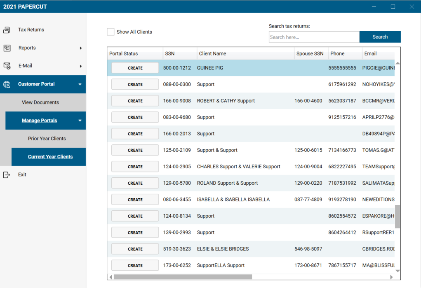Create portal for CHARLES Support & VALERIE Support

(135, 167)
